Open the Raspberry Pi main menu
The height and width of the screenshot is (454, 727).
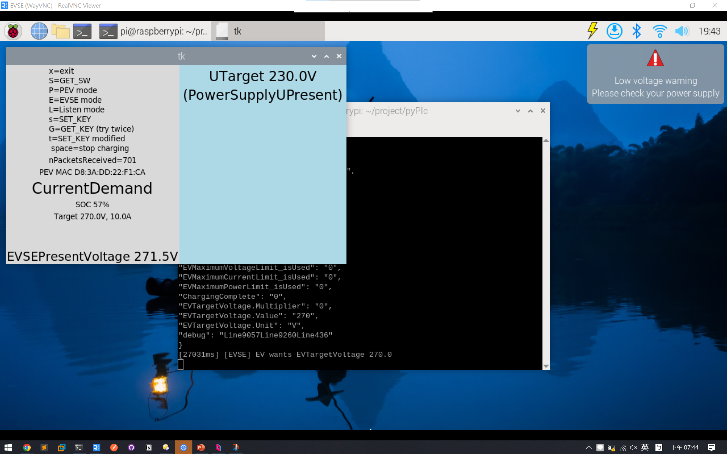[x=13, y=31]
